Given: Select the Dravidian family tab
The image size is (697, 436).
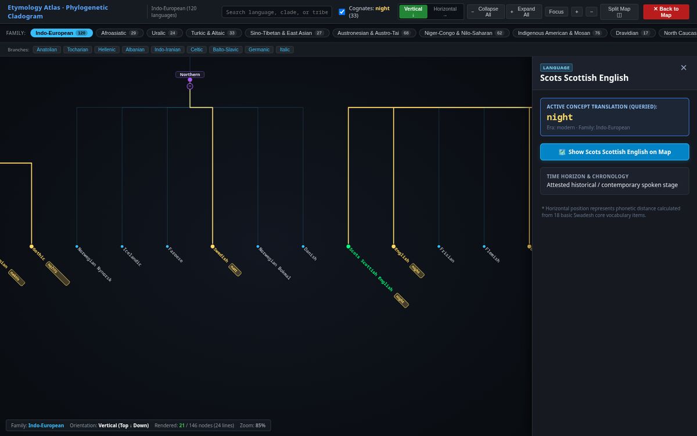Looking at the screenshot, I should pos(633,33).
